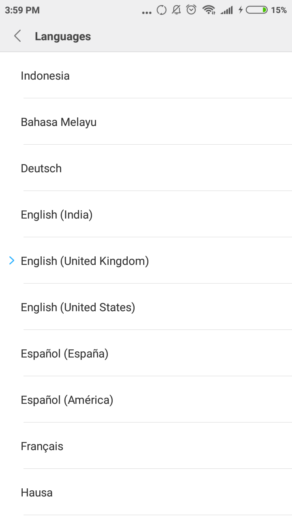Select Indonesia language
292x520 pixels.
pos(45,76)
